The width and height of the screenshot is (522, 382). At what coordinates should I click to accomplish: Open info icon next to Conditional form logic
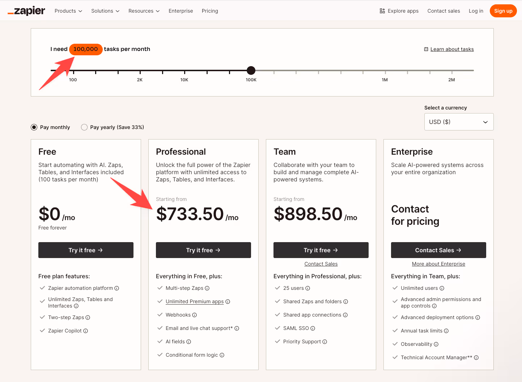point(222,355)
